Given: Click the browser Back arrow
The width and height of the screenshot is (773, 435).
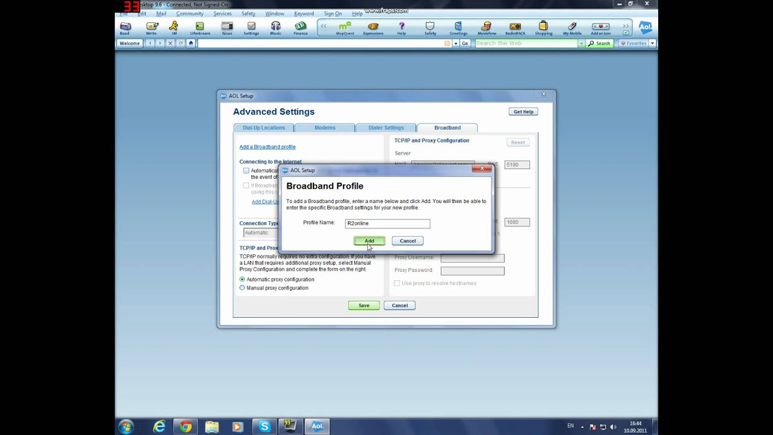Looking at the screenshot, I should pyautogui.click(x=150, y=43).
